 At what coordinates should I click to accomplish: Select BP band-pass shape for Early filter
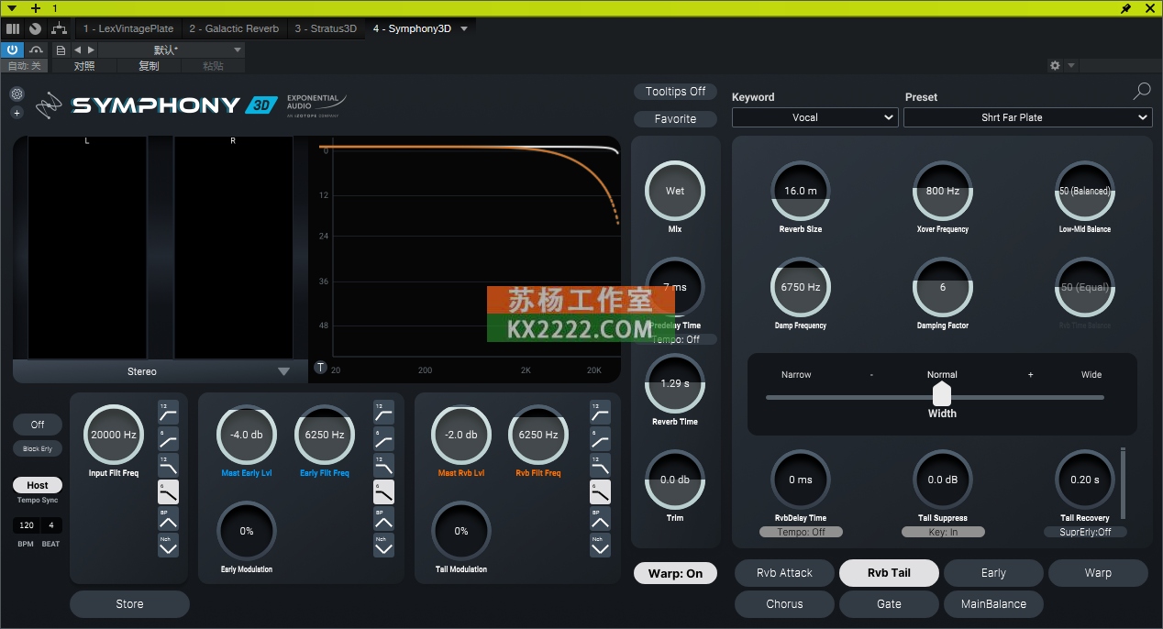383,519
